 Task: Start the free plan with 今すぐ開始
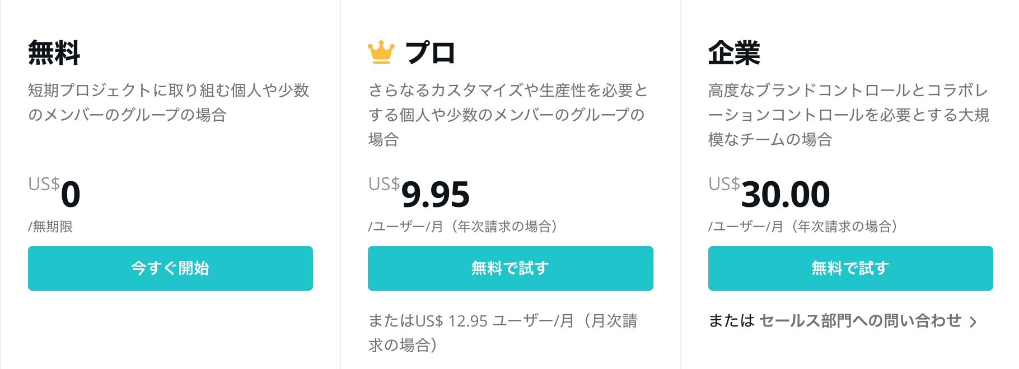(170, 268)
